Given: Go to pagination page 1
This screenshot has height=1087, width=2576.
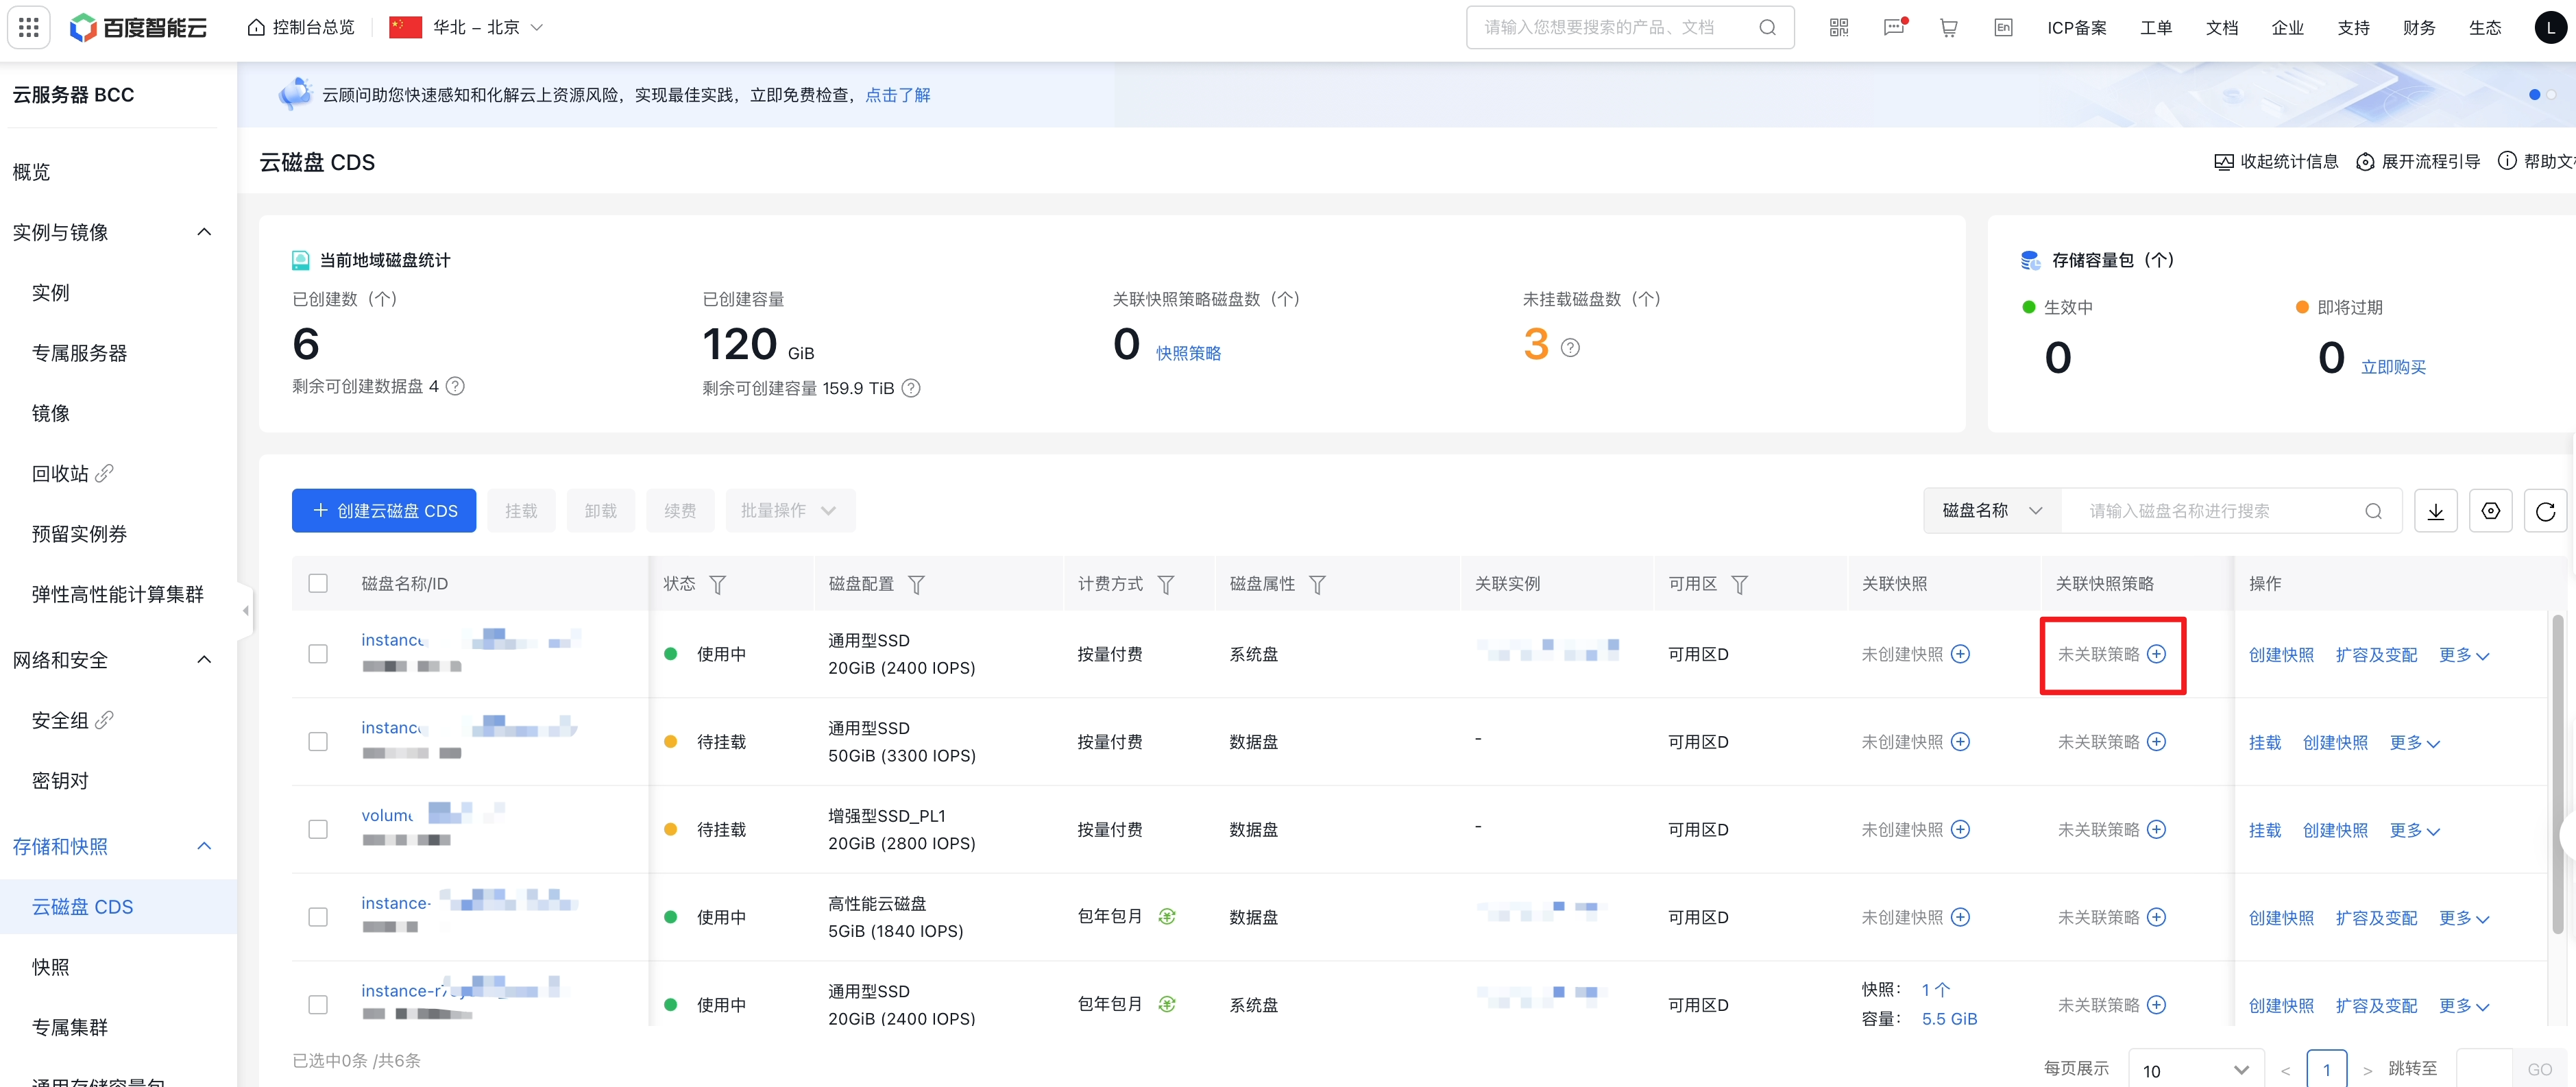Looking at the screenshot, I should point(2327,1070).
